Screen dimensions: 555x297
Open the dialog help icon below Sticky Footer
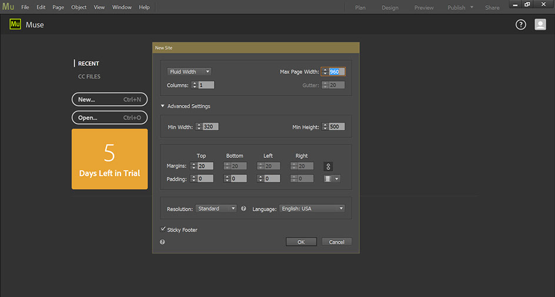point(162,242)
